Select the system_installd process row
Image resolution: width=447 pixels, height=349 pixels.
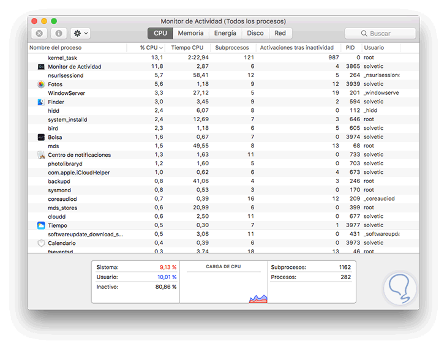coord(223,120)
